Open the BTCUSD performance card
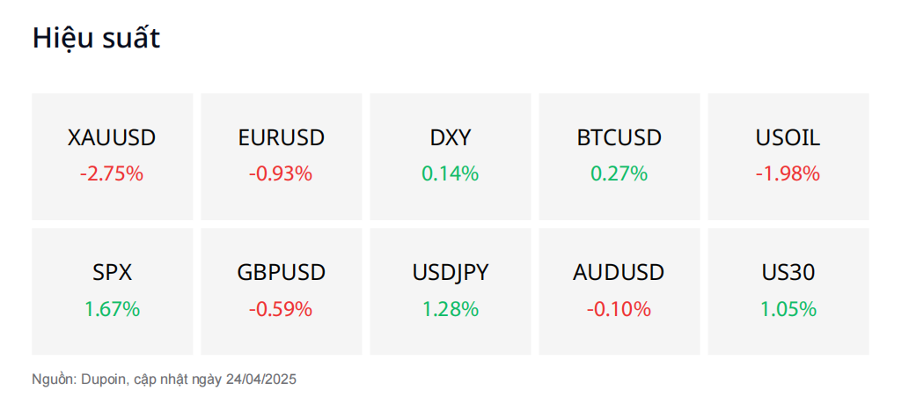The width and height of the screenshot is (909, 405). point(619,157)
